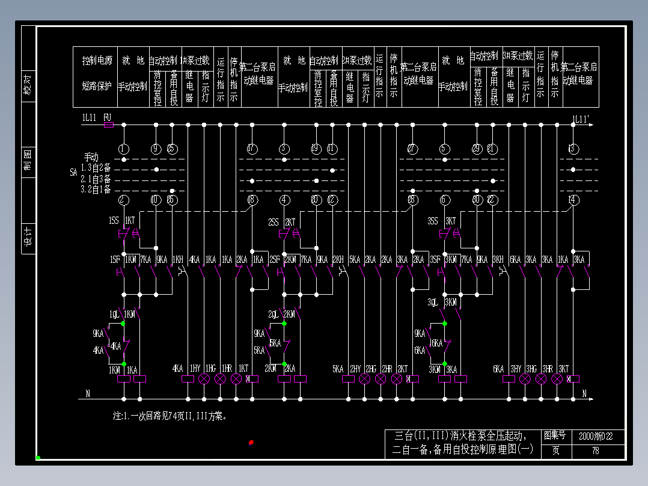This screenshot has height=486, width=648.
Task: Pick the 1SF start button label
Action: click(x=115, y=259)
